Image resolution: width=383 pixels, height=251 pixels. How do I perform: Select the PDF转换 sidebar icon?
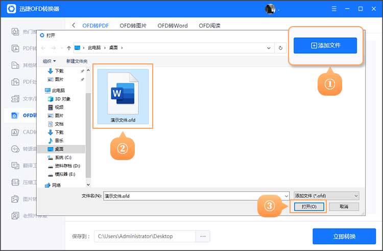15,49
